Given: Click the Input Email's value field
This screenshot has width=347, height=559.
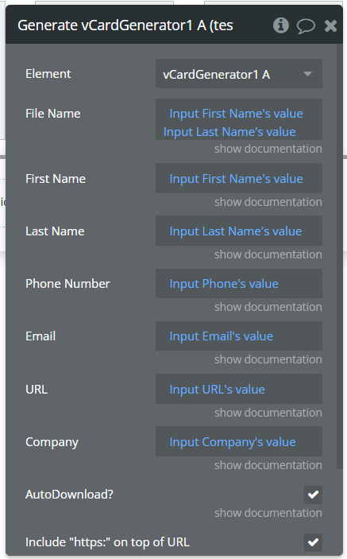Looking at the screenshot, I should coord(239,336).
